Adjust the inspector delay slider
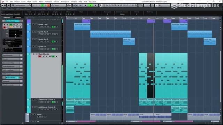This screenshot has height=125, width=223. pyautogui.click(x=16, y=37)
